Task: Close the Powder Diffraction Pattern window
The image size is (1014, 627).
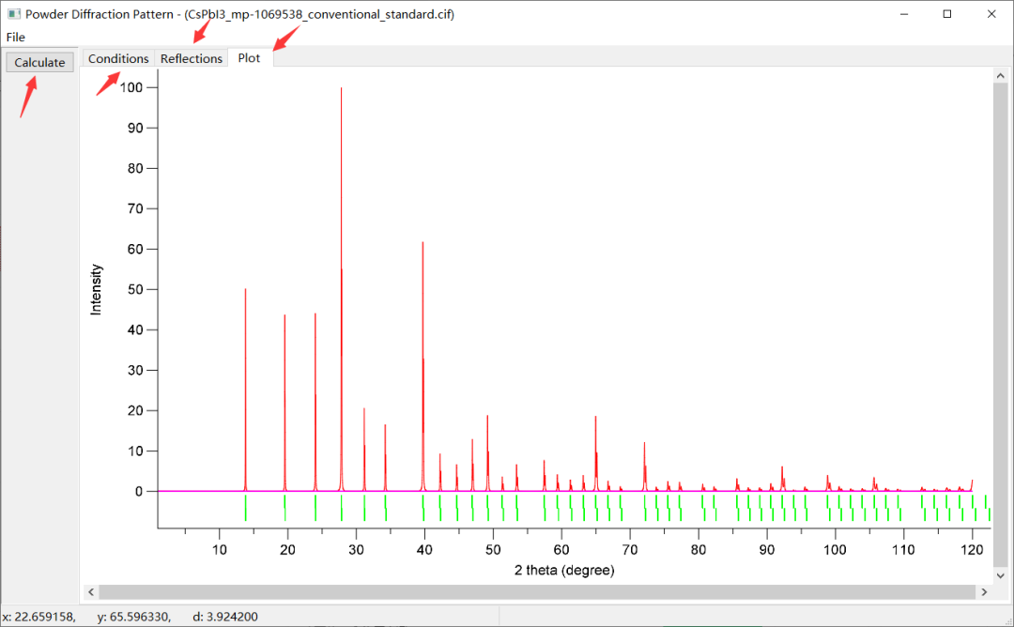Action: tap(991, 14)
